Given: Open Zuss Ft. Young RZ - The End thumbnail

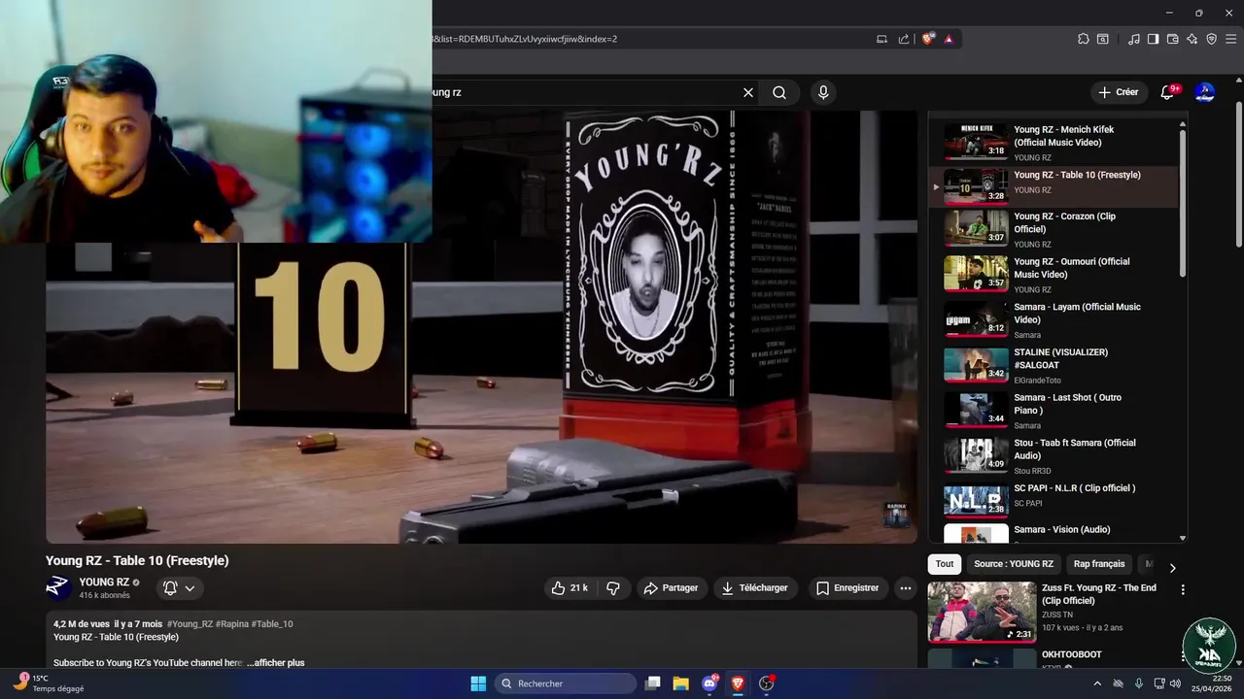Looking at the screenshot, I should pyautogui.click(x=982, y=612).
